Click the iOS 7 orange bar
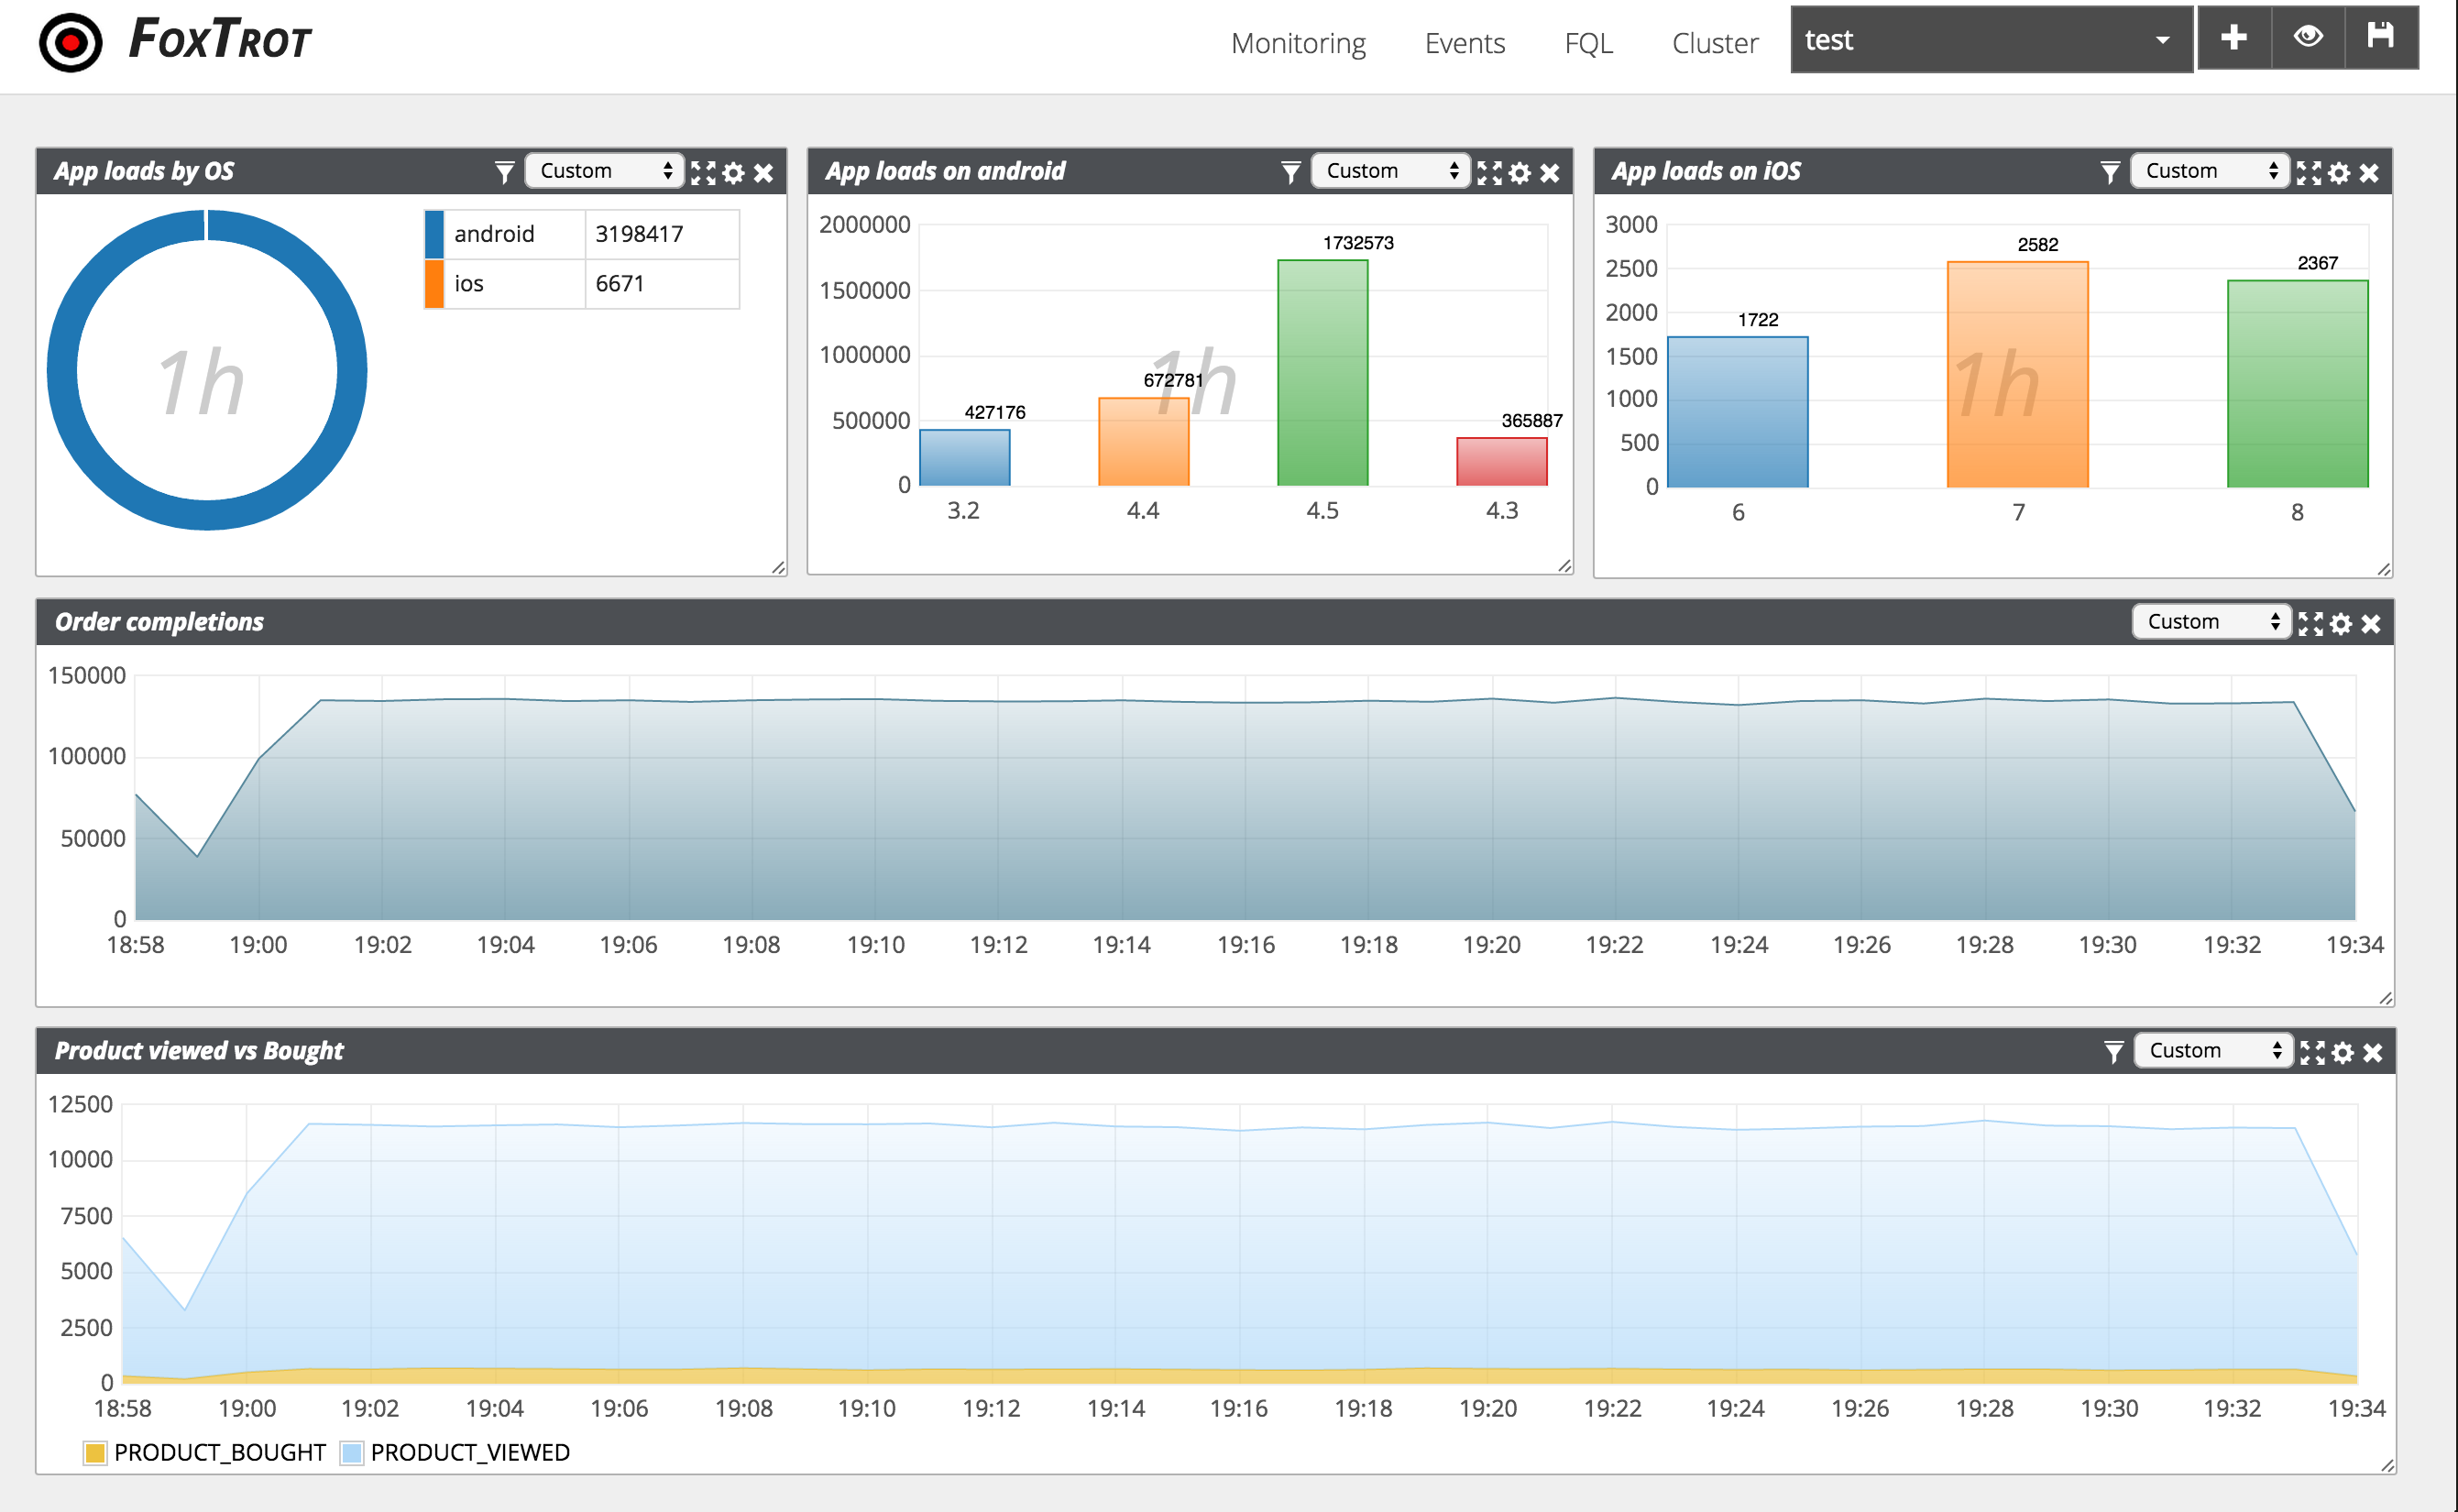 2017,375
